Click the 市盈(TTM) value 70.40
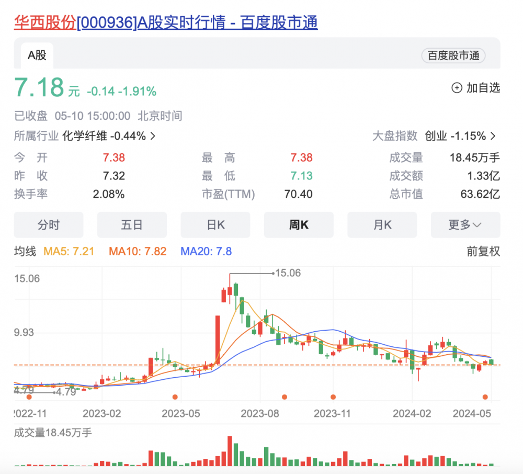This screenshot has height=474, width=523. (299, 194)
